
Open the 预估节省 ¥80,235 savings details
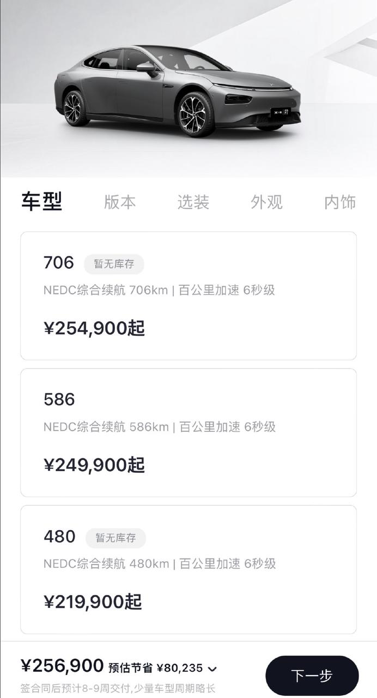coord(155,668)
